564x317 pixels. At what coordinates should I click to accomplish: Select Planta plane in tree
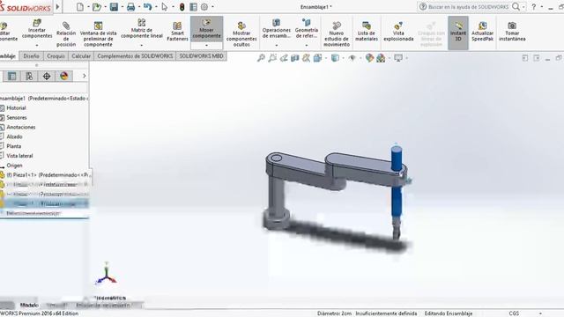pos(14,146)
